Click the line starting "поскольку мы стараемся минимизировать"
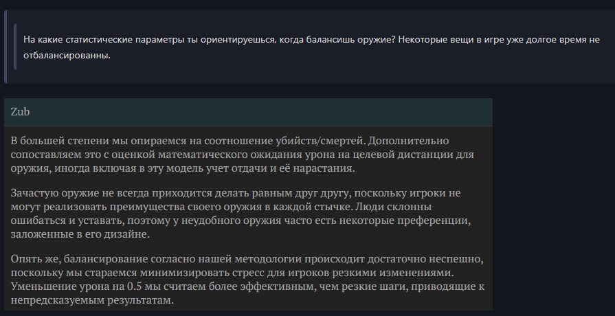This screenshot has height=316, width=615. (x=232, y=273)
